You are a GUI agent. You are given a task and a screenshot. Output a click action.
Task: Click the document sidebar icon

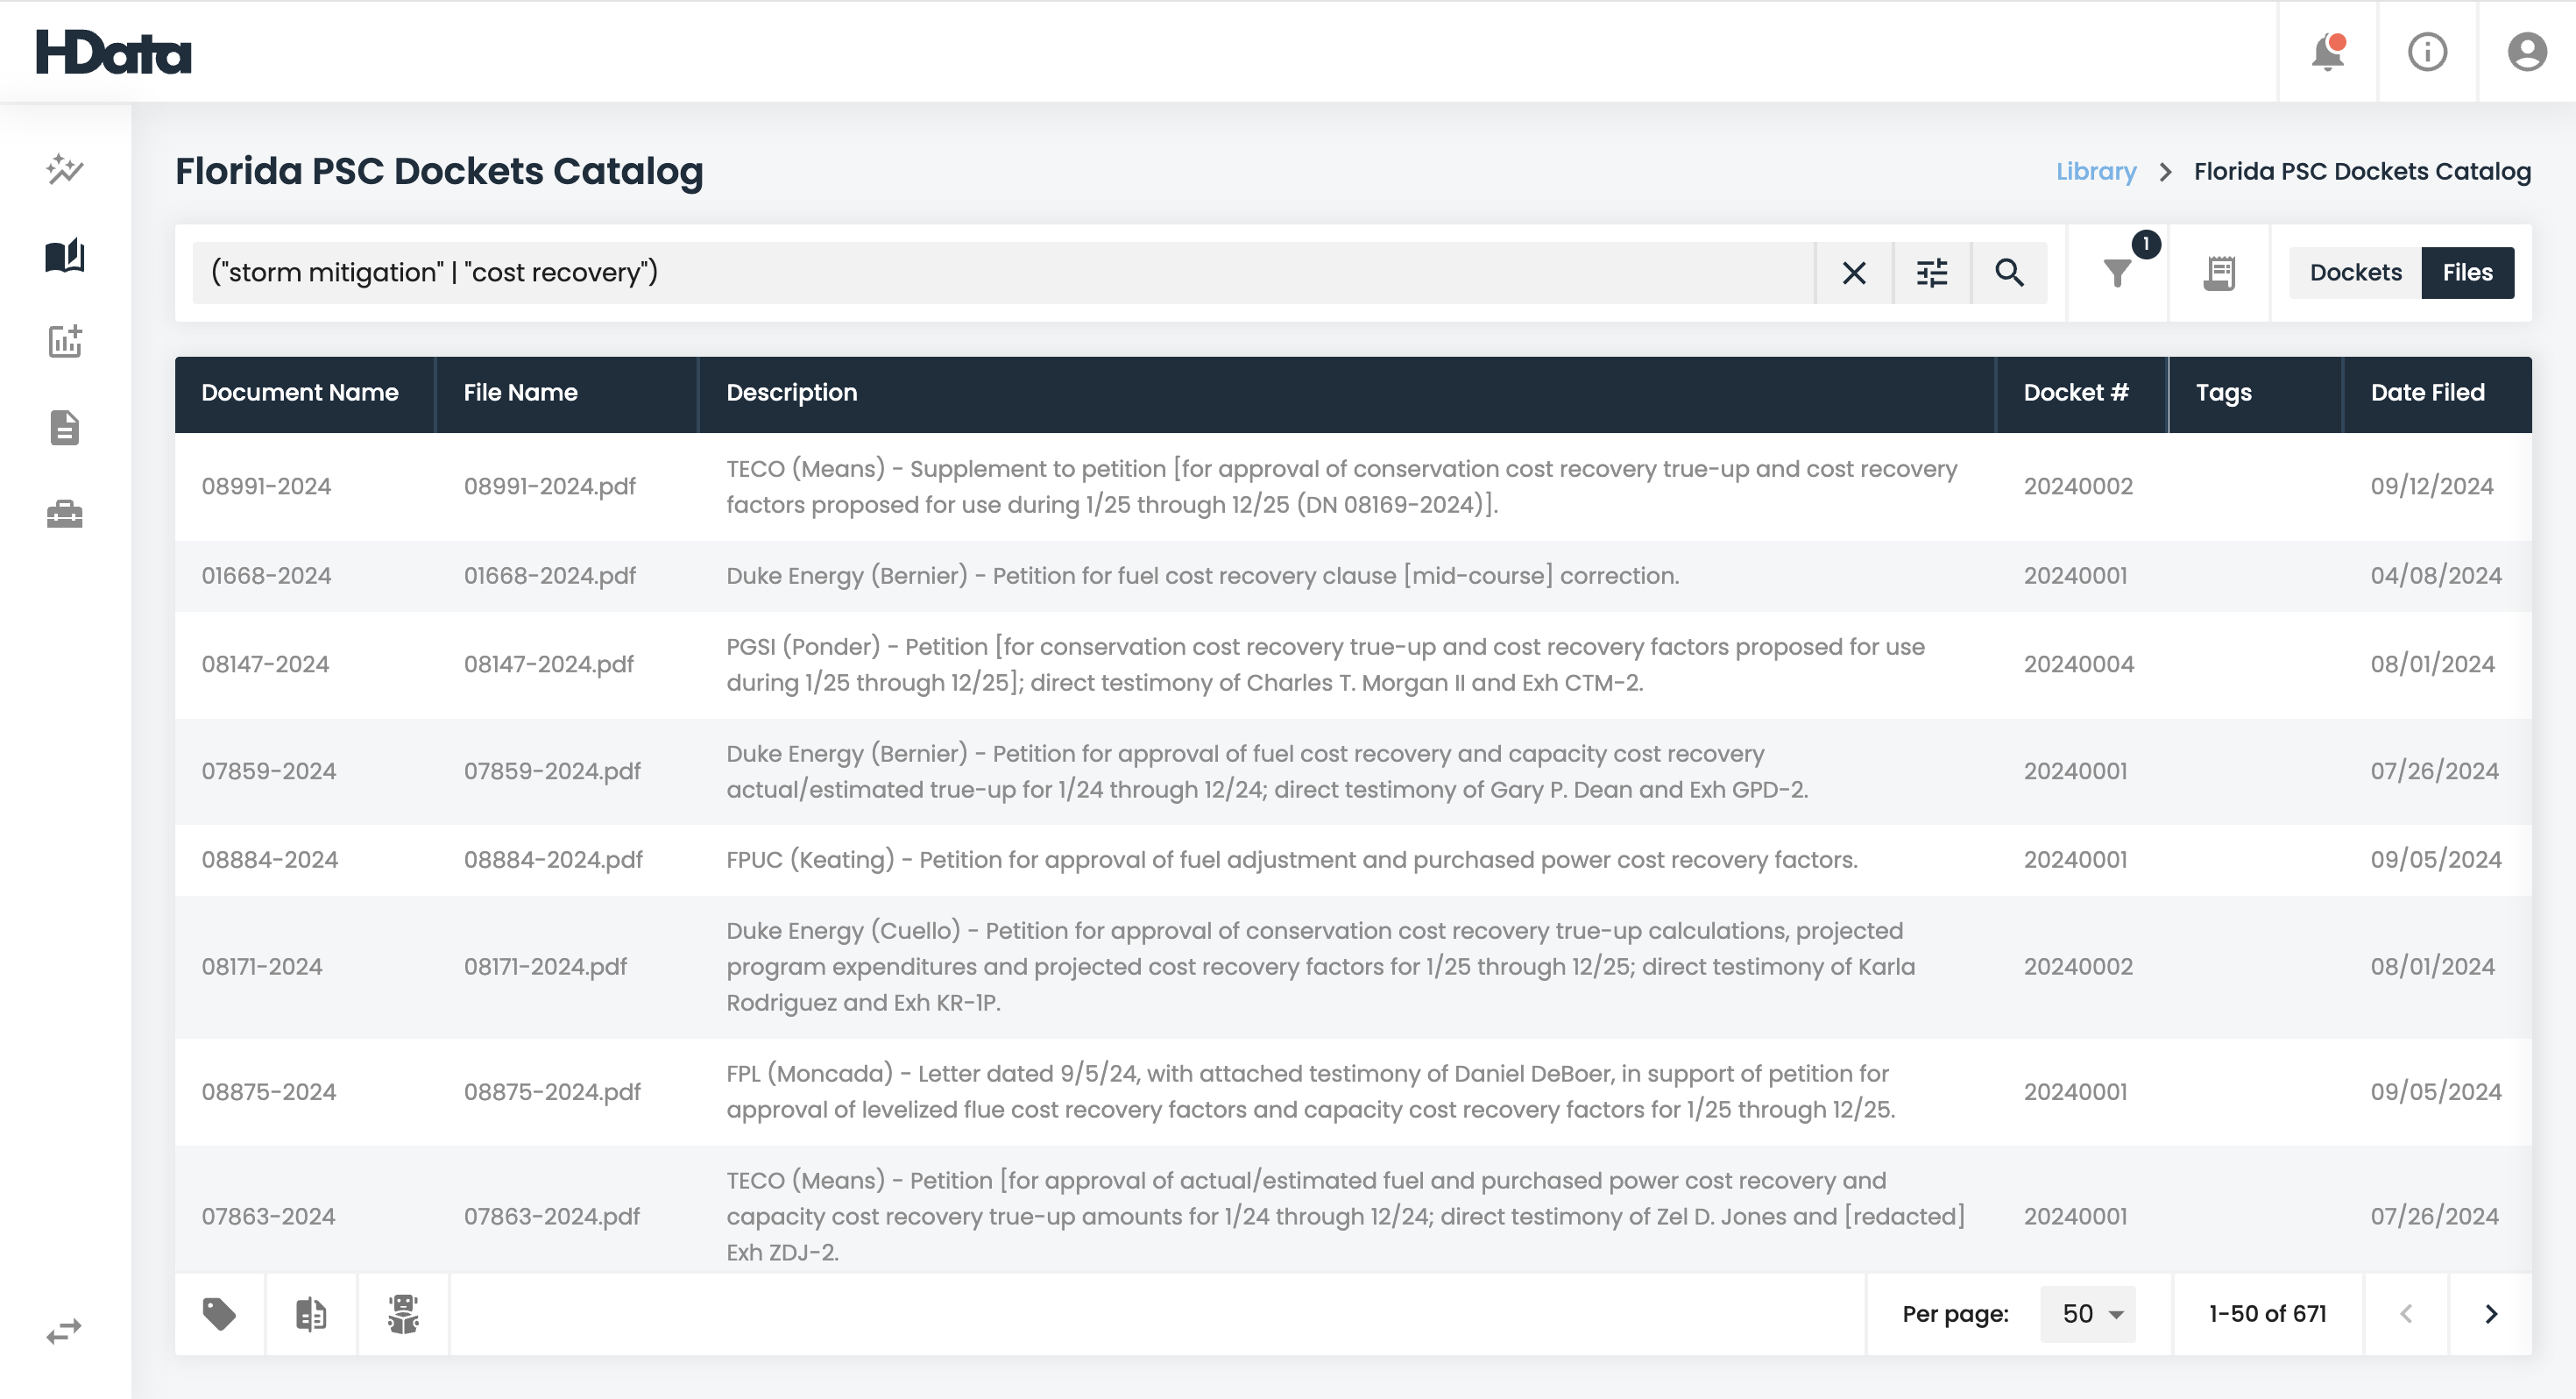click(x=64, y=427)
